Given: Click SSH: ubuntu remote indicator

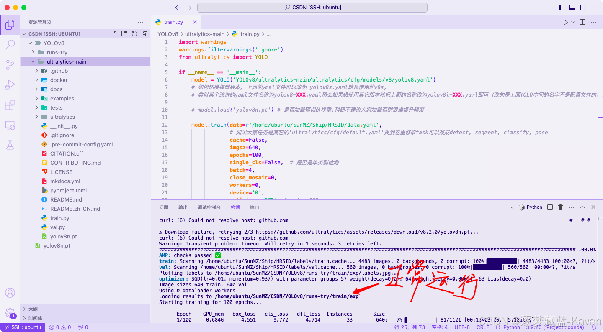Looking at the screenshot, I should tap(23, 327).
